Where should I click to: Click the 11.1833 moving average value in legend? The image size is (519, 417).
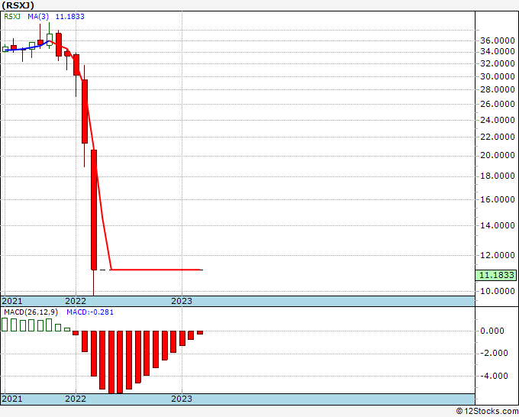70,17
